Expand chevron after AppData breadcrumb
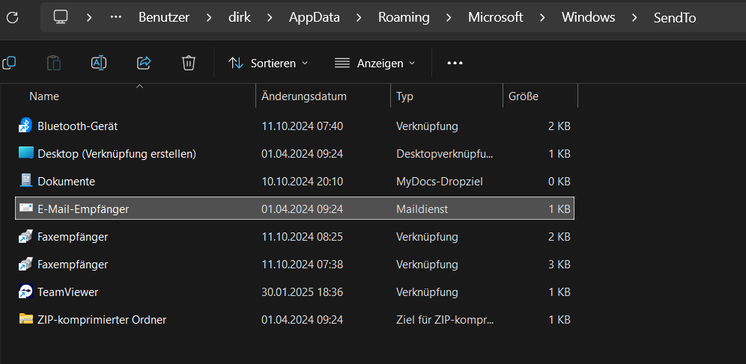 360,17
